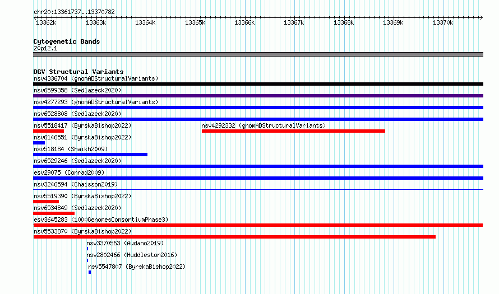Open nsv4277293 (gnomADStructuralVariants) label
This screenshot has width=499, height=294.
[x=96, y=102]
